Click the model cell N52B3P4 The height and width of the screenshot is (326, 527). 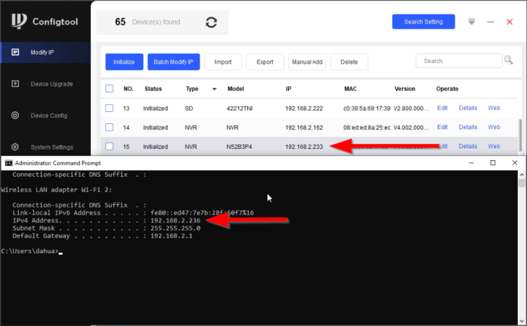pos(239,146)
